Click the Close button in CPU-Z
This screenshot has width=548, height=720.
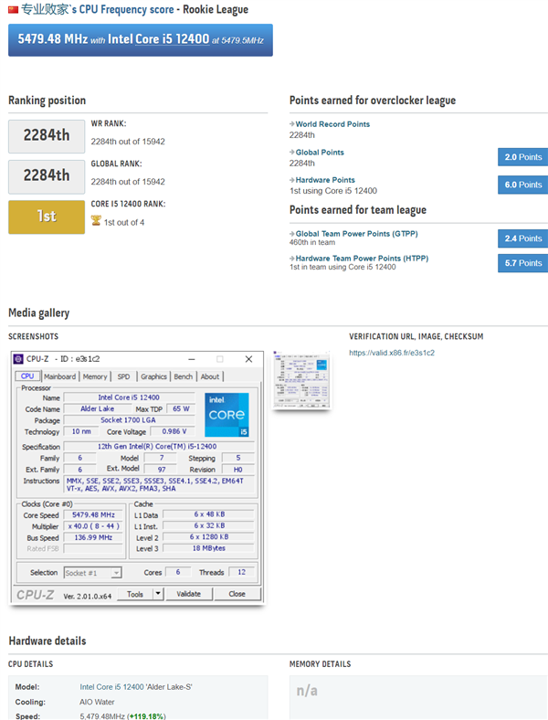tap(237, 594)
